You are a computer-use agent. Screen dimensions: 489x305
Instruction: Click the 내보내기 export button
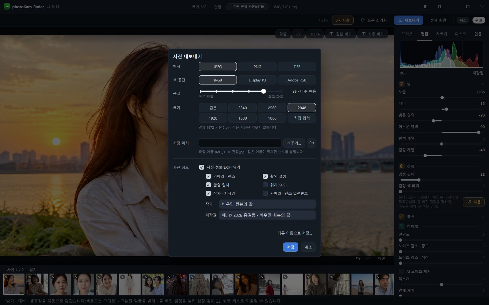[x=408, y=20]
